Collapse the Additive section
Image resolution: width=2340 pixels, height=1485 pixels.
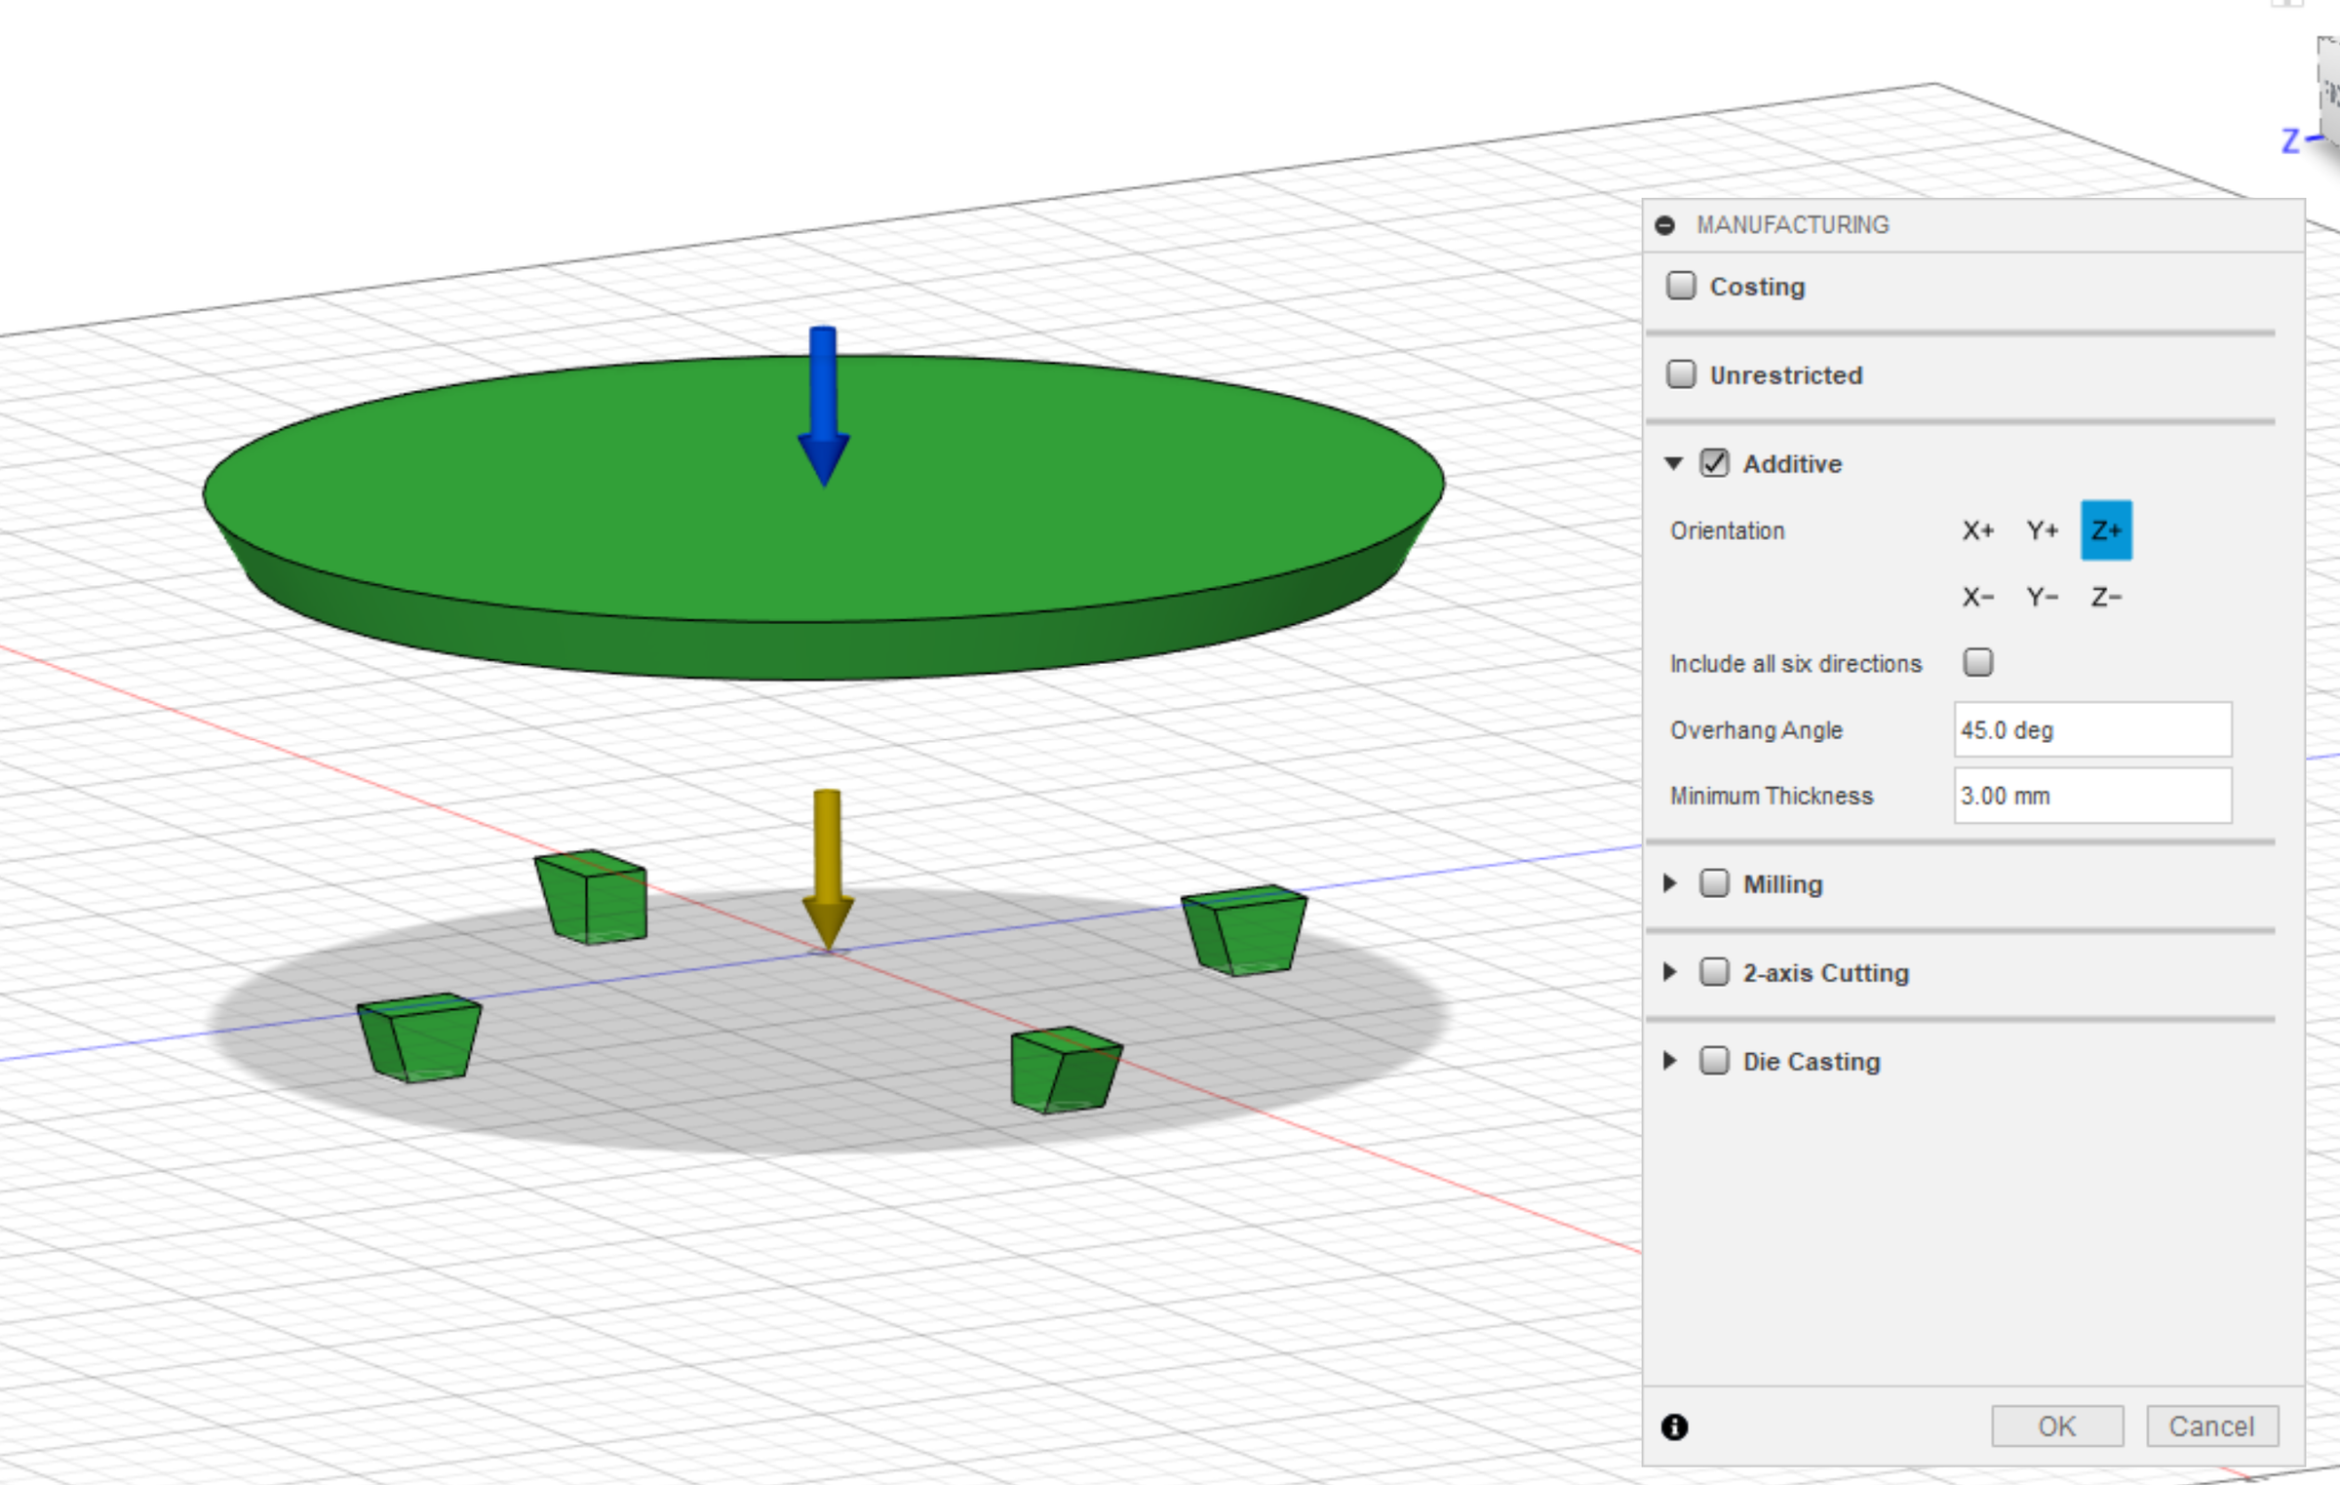[x=1673, y=463]
